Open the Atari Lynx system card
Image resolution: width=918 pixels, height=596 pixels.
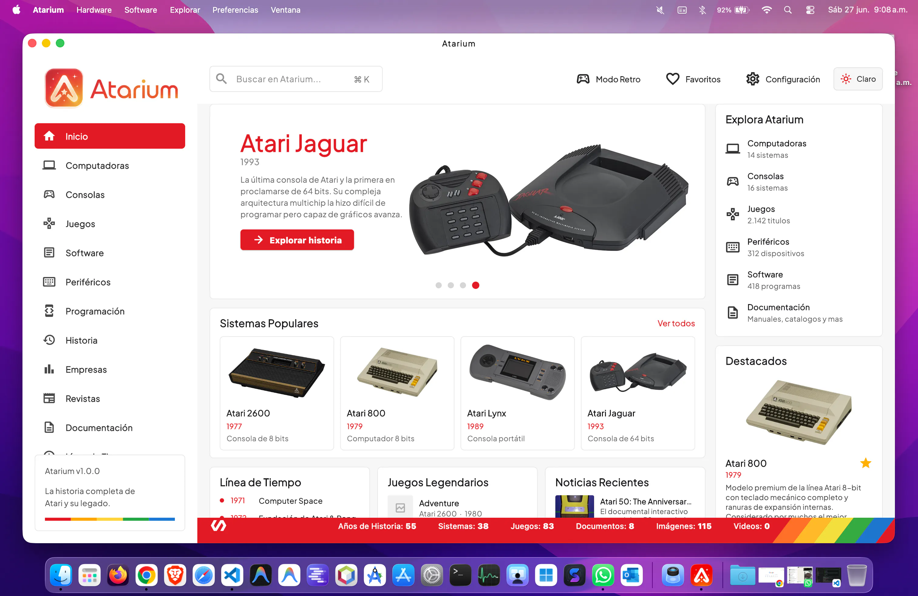point(517,393)
